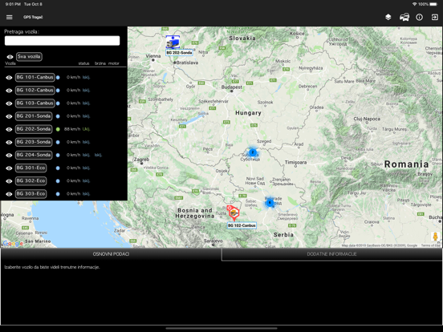Click the logout exit icon
Screen dimensions: 443x332
tap(434, 17)
